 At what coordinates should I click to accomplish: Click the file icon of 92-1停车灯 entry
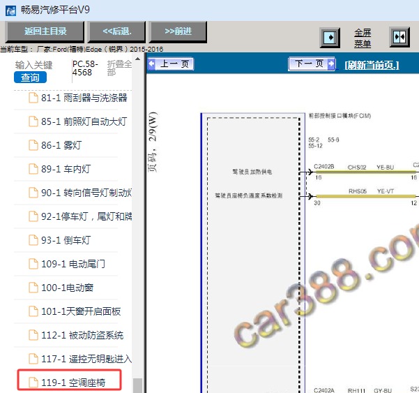(33, 216)
